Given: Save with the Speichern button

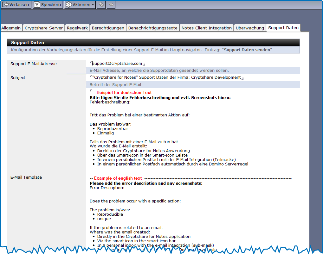Looking at the screenshot, I should coord(48,4).
